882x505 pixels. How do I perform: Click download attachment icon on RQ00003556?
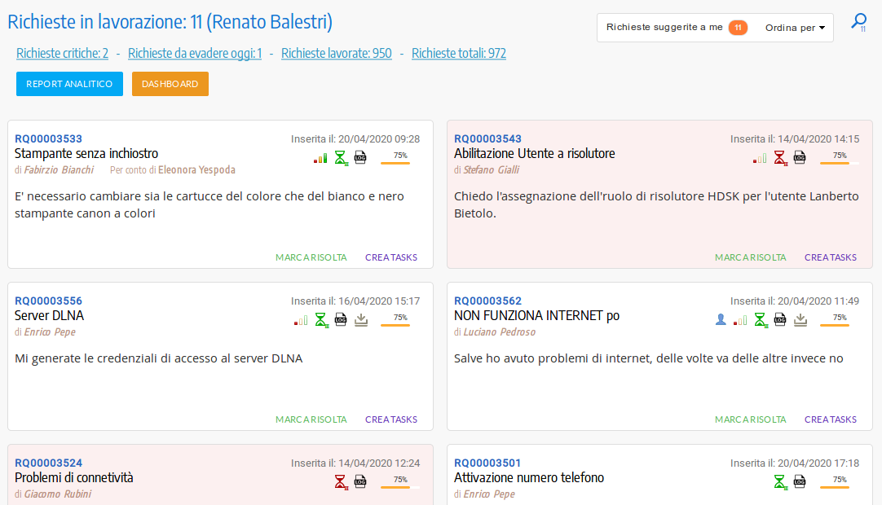tap(361, 320)
